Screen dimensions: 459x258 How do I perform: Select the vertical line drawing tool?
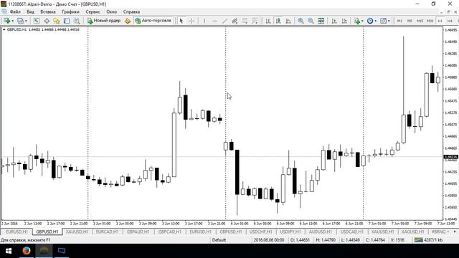tap(204, 21)
